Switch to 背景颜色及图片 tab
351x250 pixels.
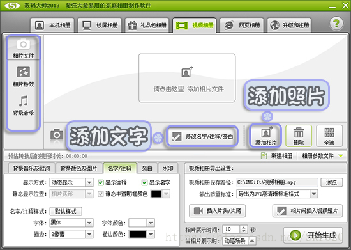[78, 168]
